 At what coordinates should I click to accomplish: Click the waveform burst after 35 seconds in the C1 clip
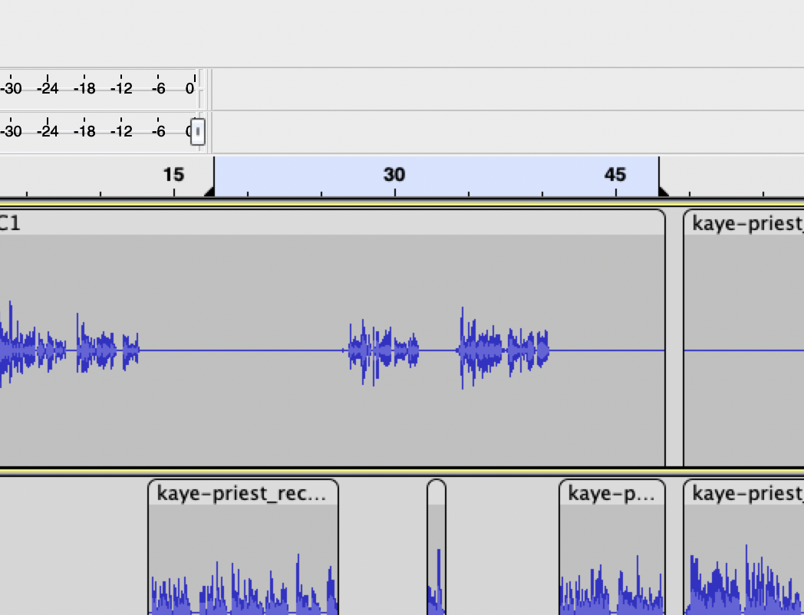503,348
